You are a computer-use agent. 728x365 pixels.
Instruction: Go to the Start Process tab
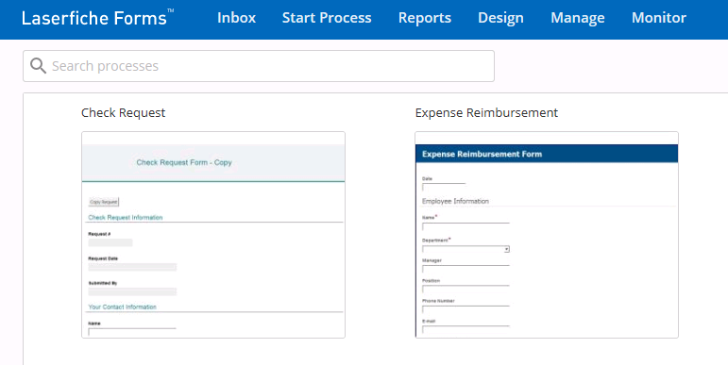327,18
